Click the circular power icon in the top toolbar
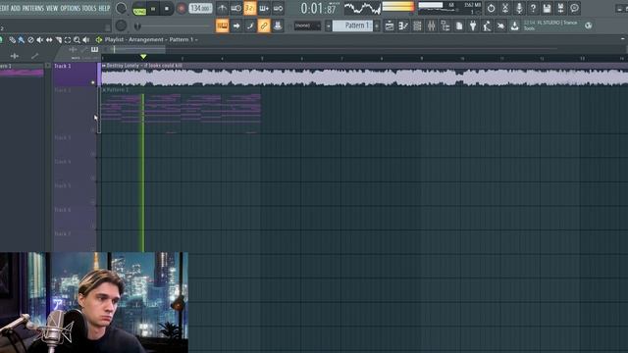The width and height of the screenshot is (628, 353). [x=491, y=8]
